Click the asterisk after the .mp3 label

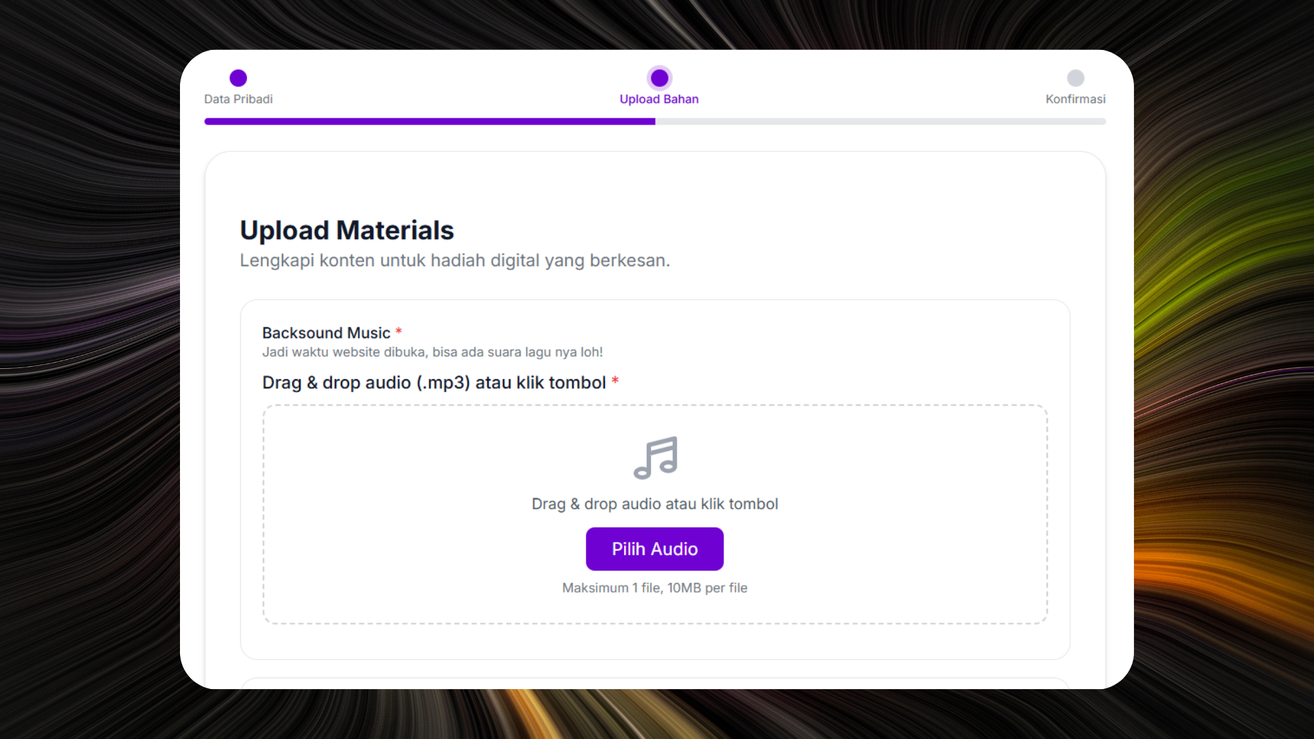(615, 381)
